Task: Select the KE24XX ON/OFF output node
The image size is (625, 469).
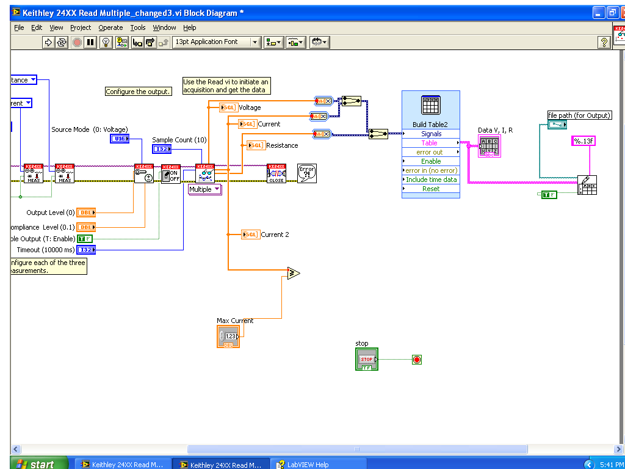Action: 171,173
